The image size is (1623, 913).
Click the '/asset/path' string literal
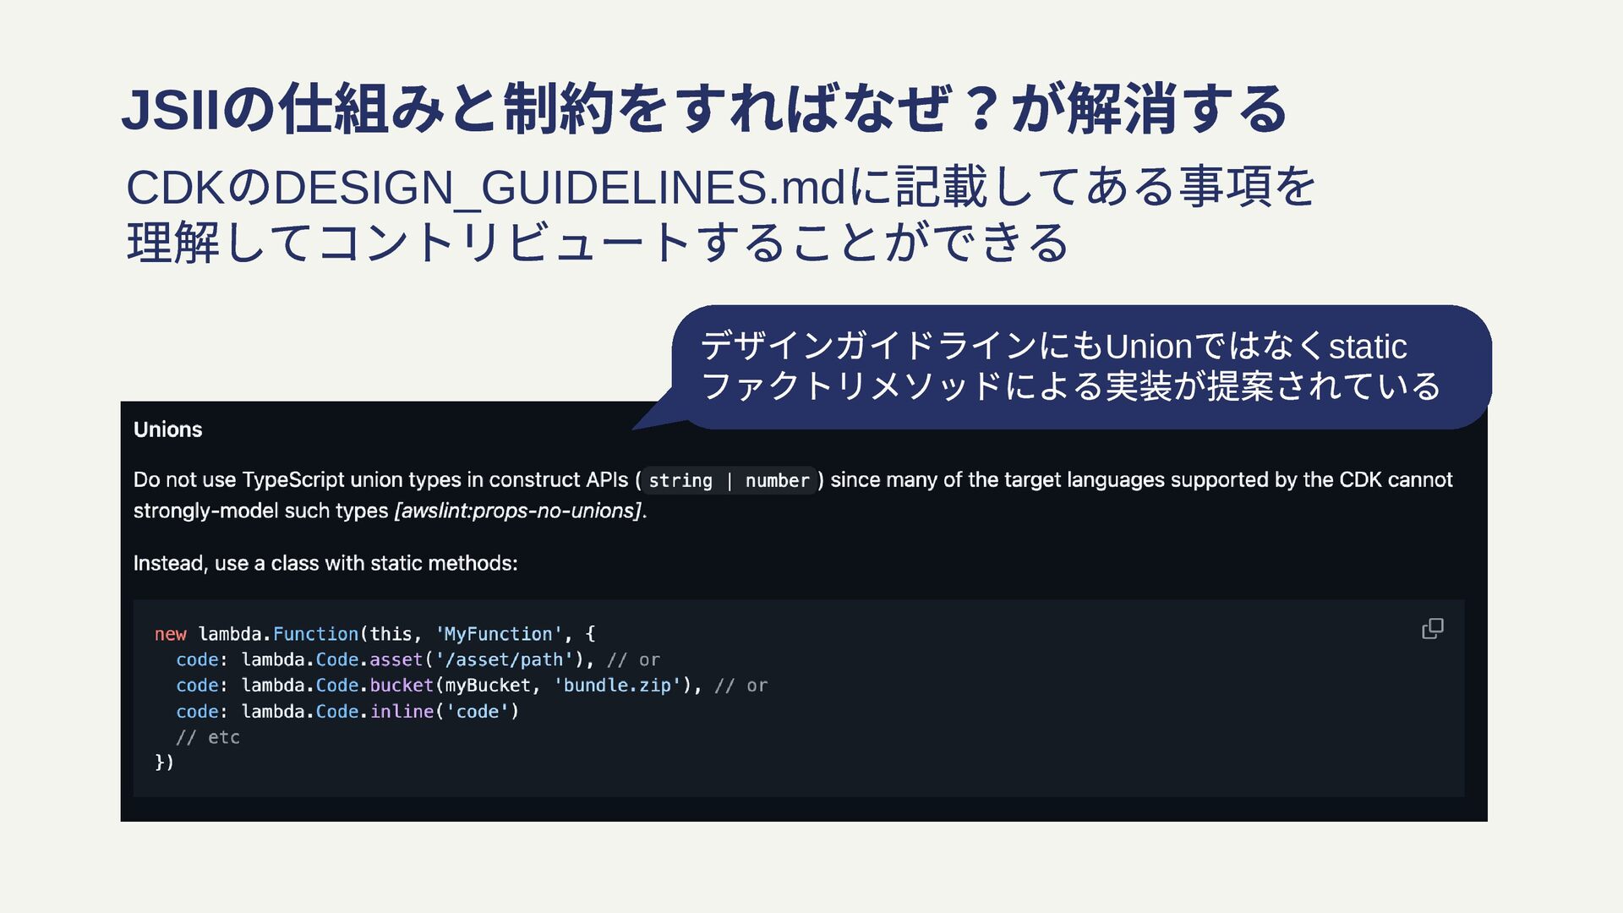click(x=504, y=660)
